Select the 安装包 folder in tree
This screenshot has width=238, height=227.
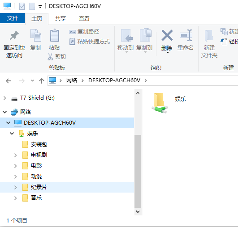pyautogui.click(x=39, y=144)
